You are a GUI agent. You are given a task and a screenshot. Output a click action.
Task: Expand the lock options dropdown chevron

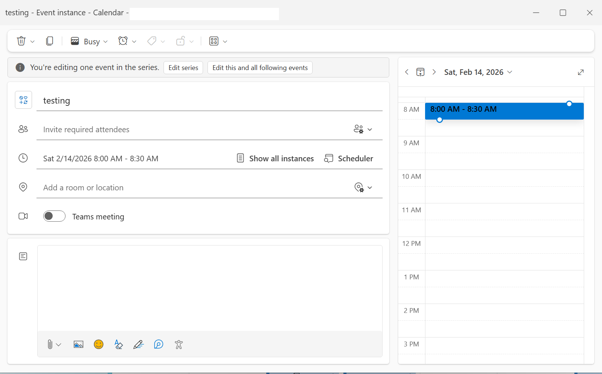pos(191,41)
